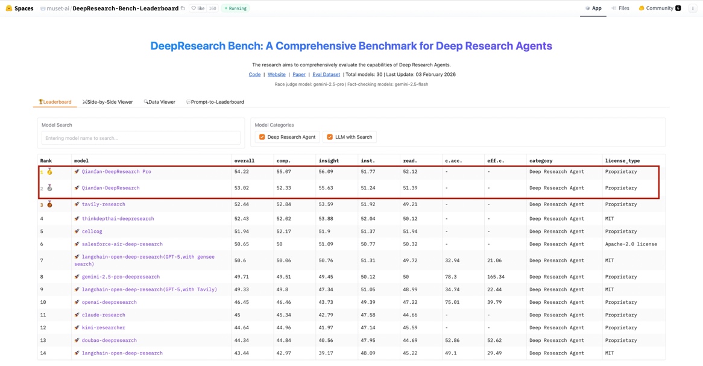Click the Files icon in the top bar
The image size is (703, 366).
(620, 8)
